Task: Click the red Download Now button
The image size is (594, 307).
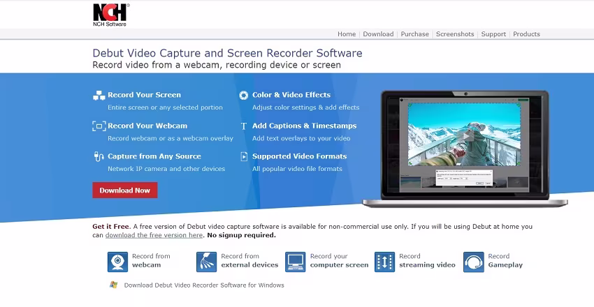Action: coord(125,190)
